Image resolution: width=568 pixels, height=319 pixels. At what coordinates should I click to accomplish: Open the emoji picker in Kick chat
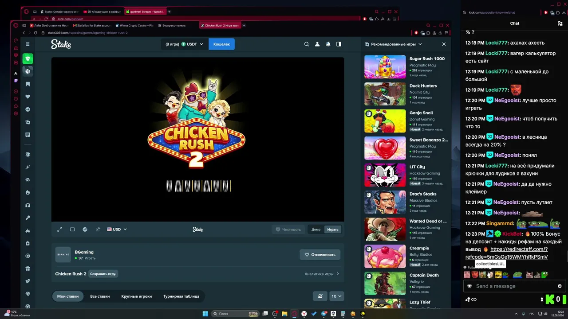560,286
